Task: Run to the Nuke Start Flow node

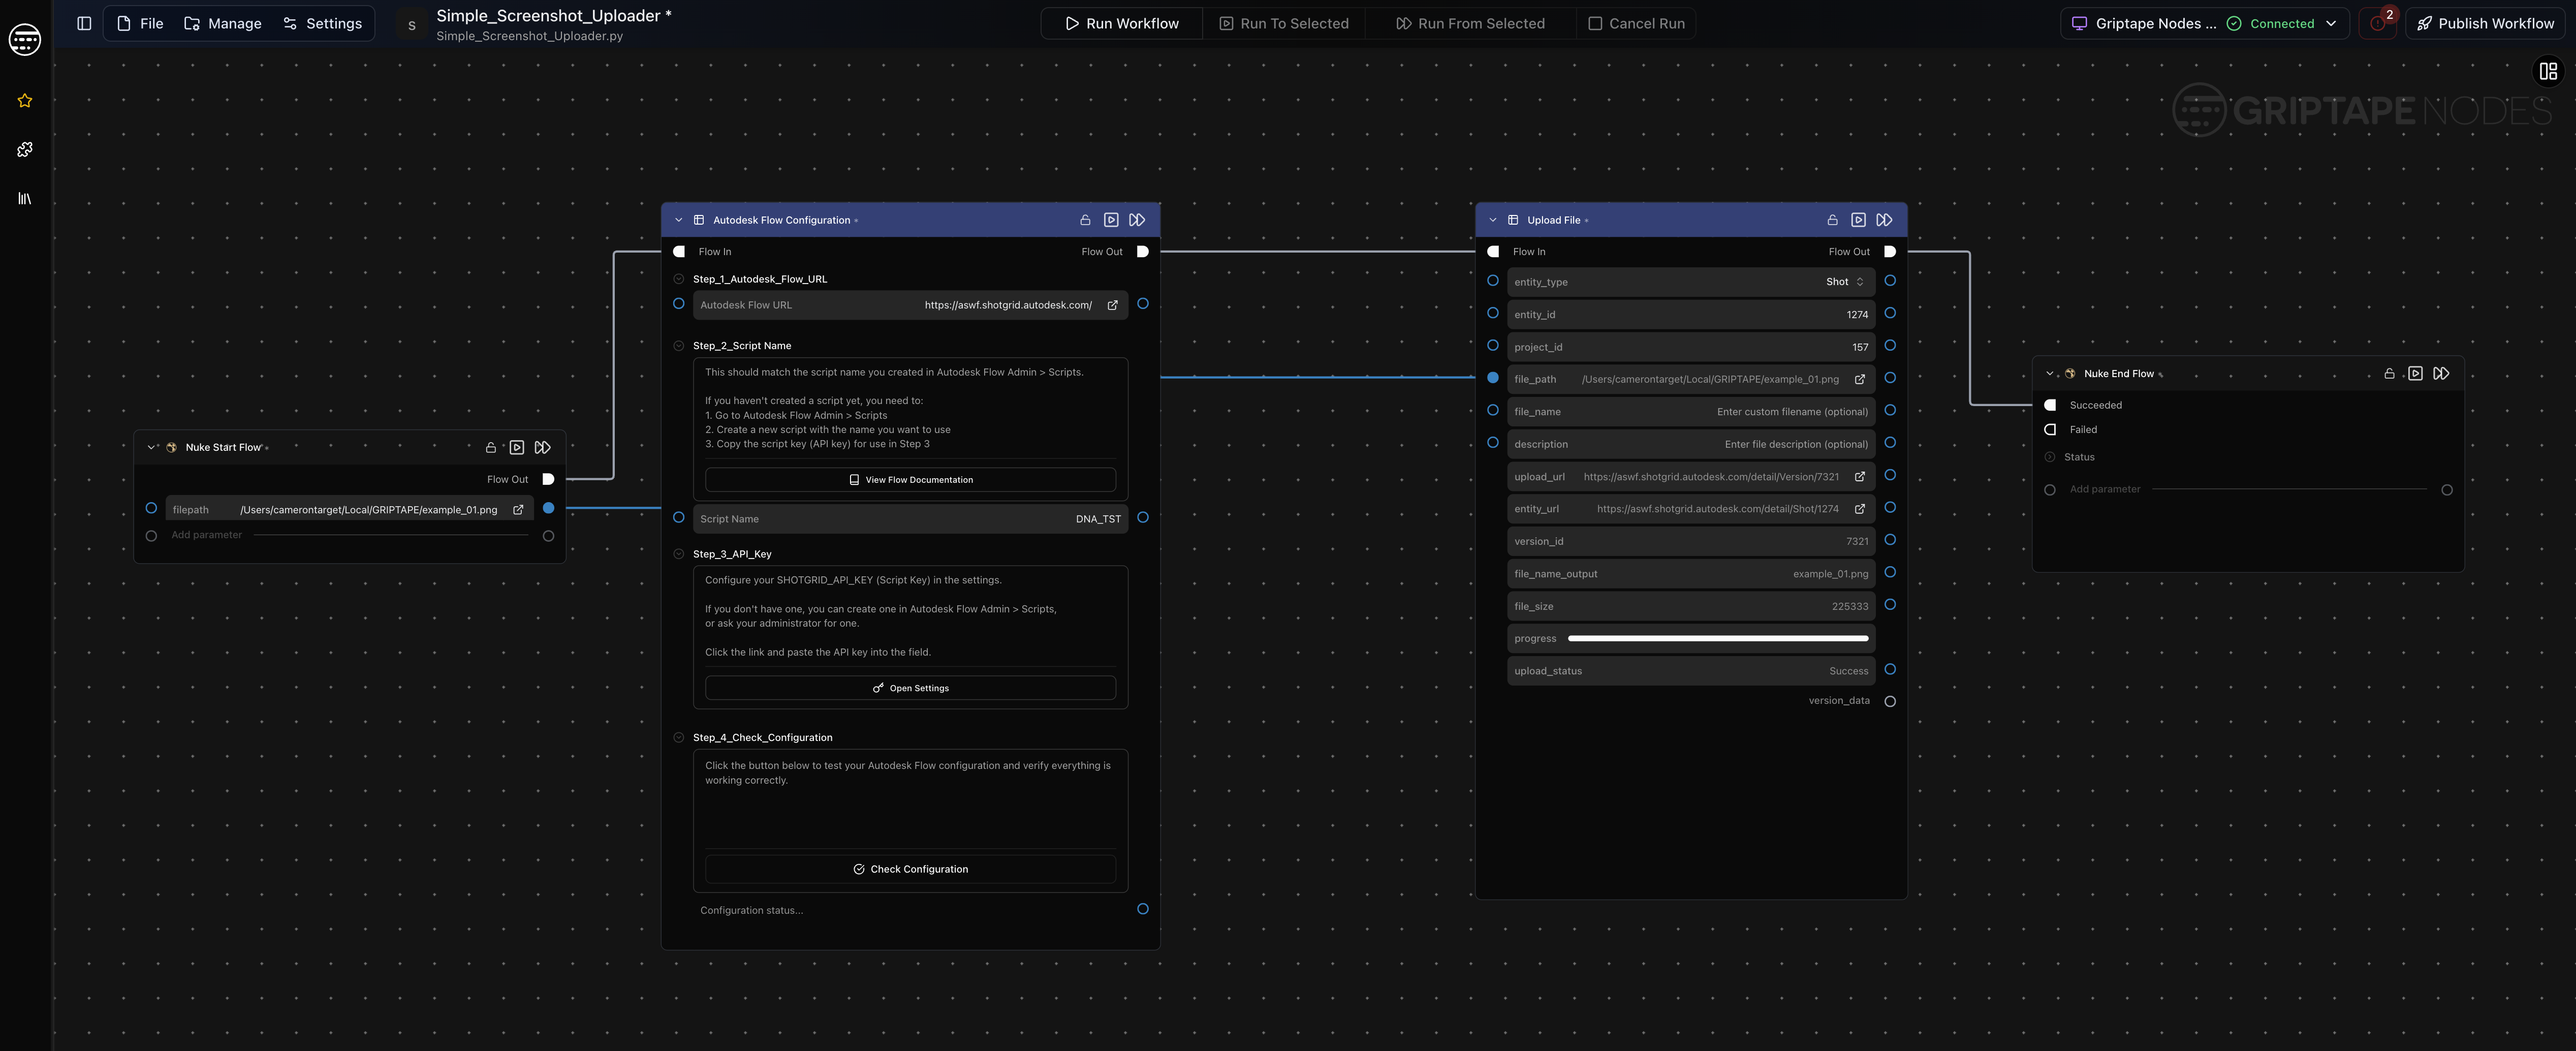Action: click(517, 447)
